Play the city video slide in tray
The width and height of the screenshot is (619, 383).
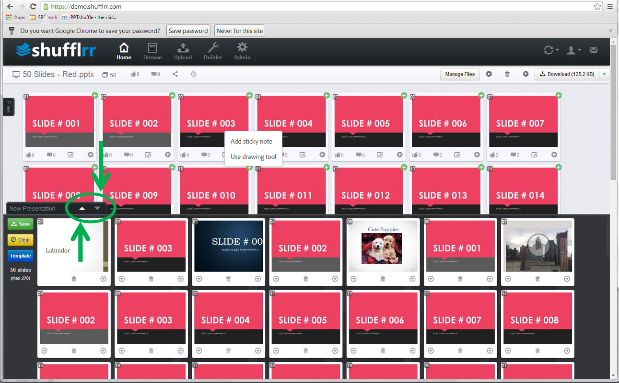click(538, 246)
